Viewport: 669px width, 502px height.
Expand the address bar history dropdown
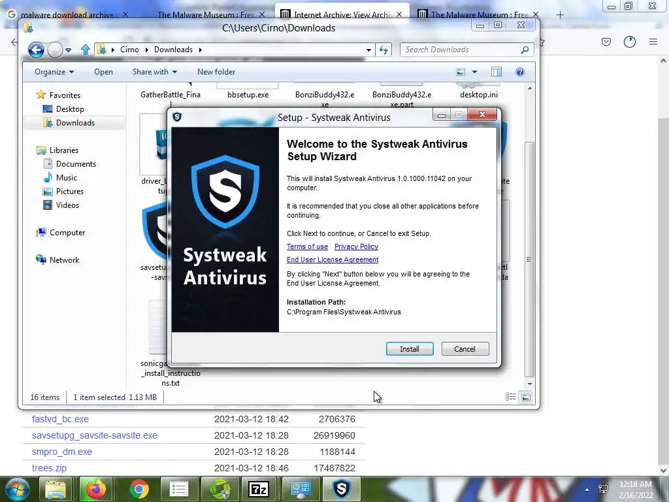[x=368, y=50]
